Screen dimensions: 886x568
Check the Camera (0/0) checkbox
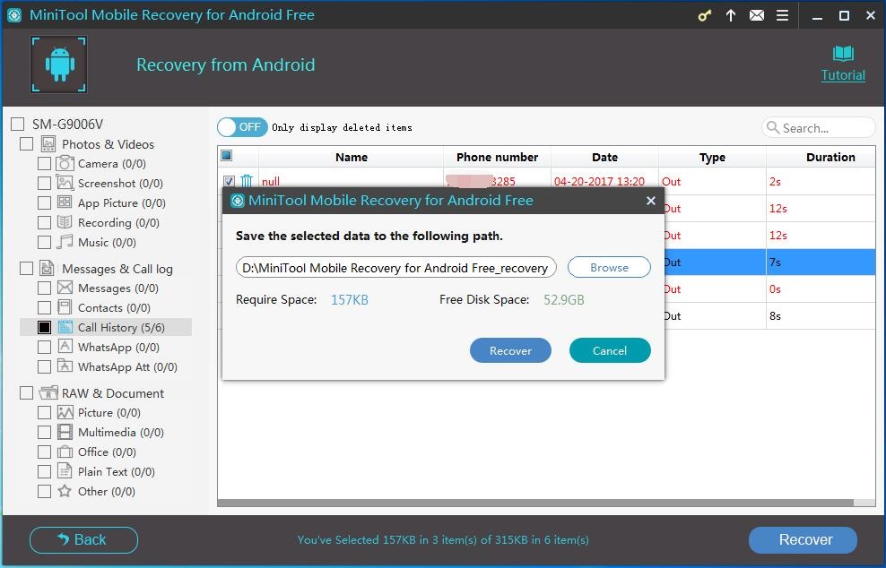[44, 164]
